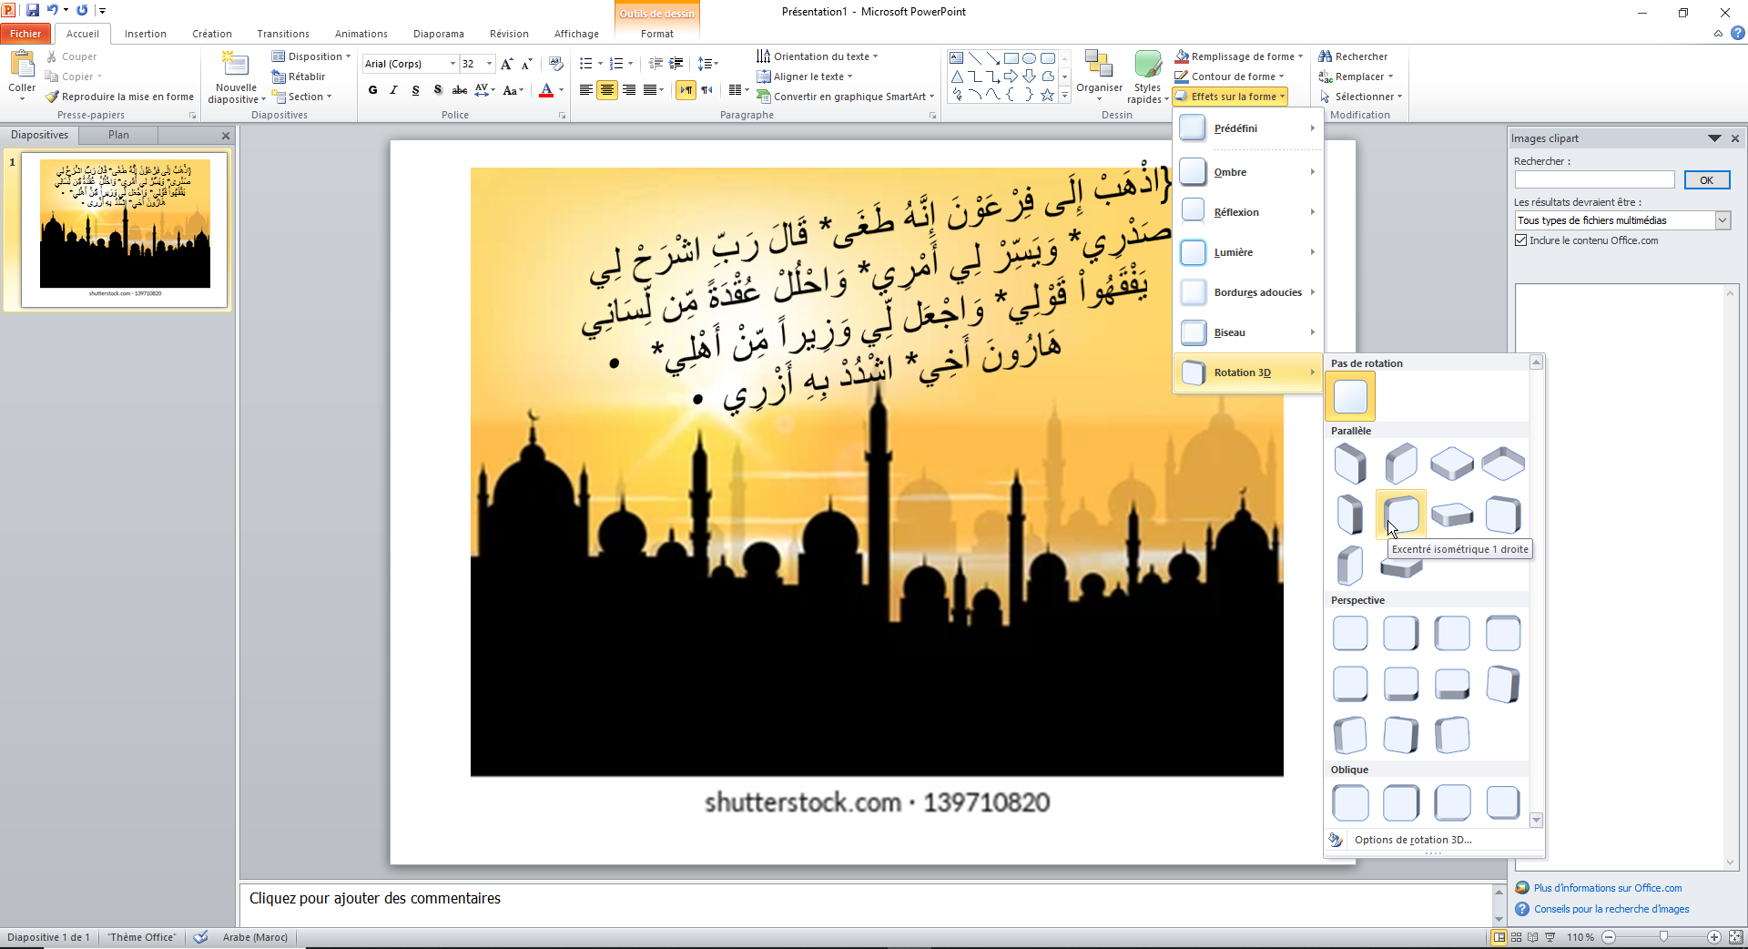Open the Insertion ribbon tab
Screen dimensions: 1748x949
coord(146,34)
